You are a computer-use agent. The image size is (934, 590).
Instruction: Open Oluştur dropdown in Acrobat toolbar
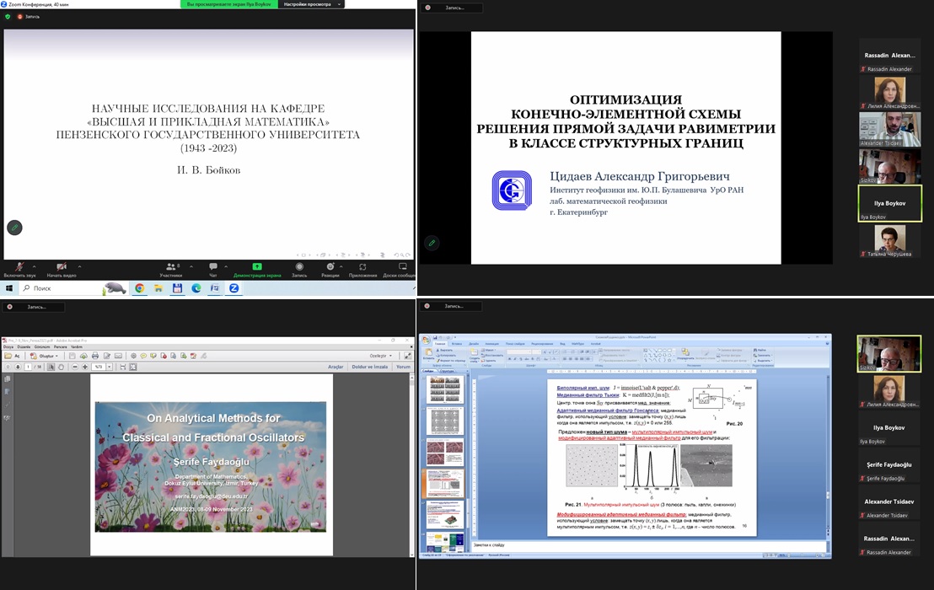tap(44, 356)
